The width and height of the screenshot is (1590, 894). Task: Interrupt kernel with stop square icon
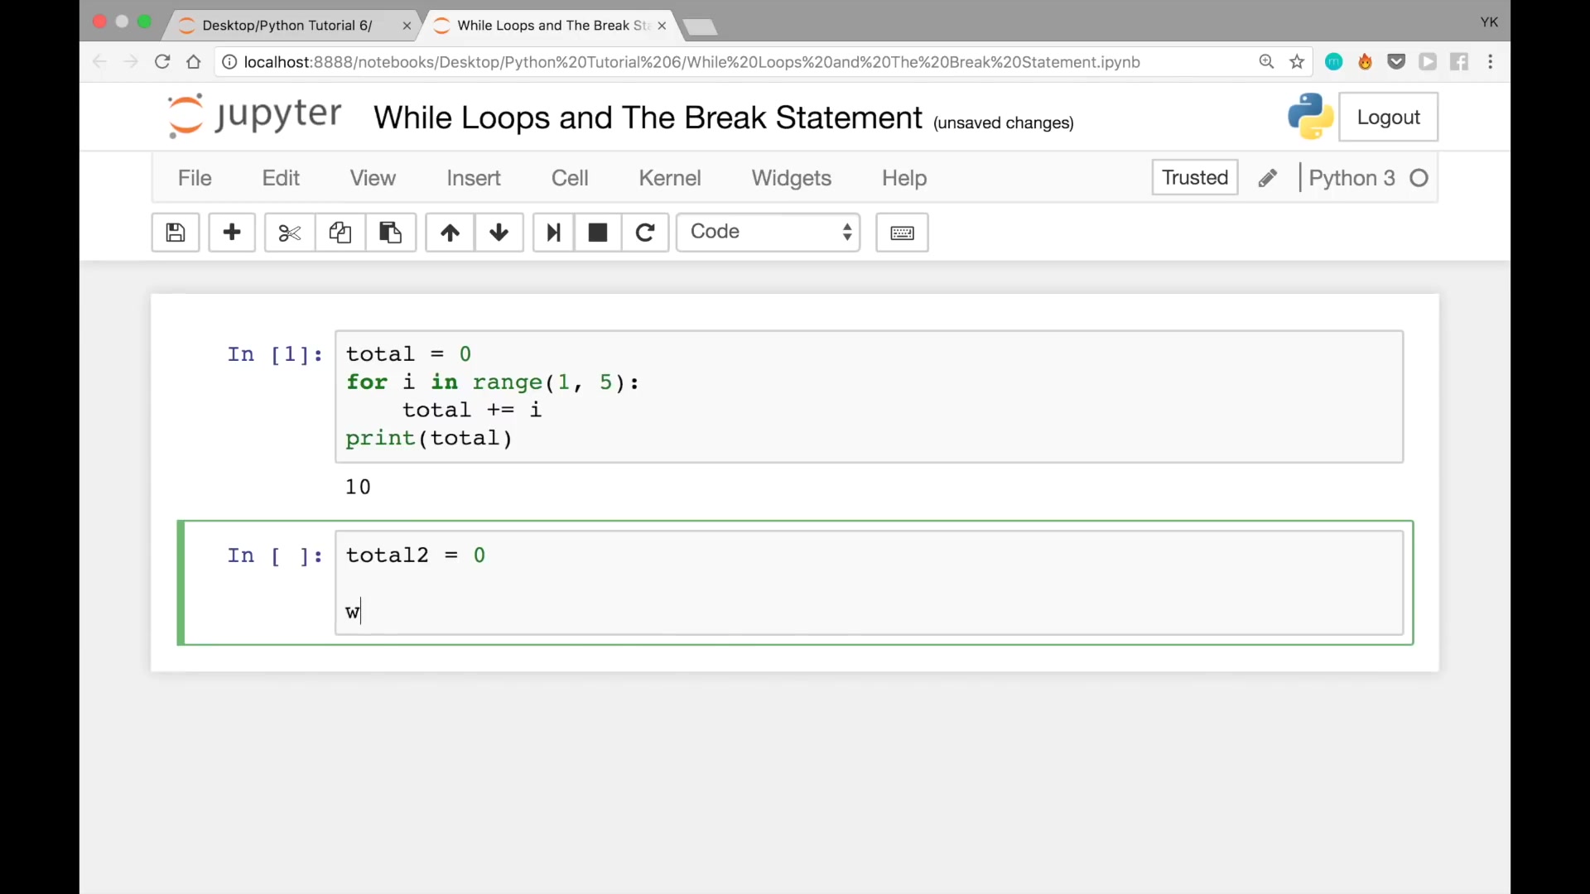[x=598, y=233]
